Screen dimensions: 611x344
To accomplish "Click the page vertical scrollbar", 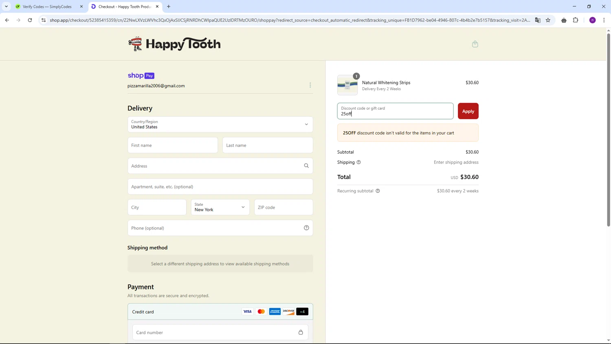I will (609, 130).
